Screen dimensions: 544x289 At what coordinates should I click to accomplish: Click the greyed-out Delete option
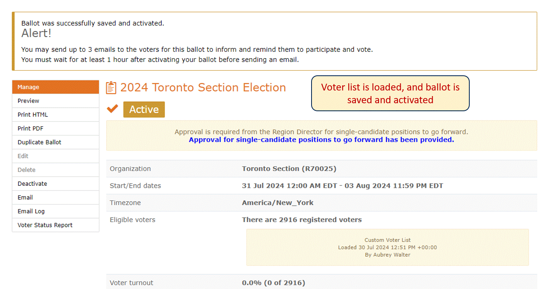[56, 170]
